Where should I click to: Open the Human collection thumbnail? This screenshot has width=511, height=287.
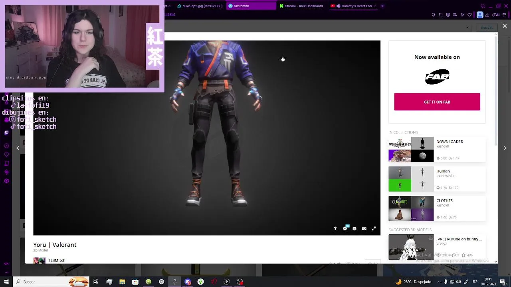pyautogui.click(x=411, y=179)
